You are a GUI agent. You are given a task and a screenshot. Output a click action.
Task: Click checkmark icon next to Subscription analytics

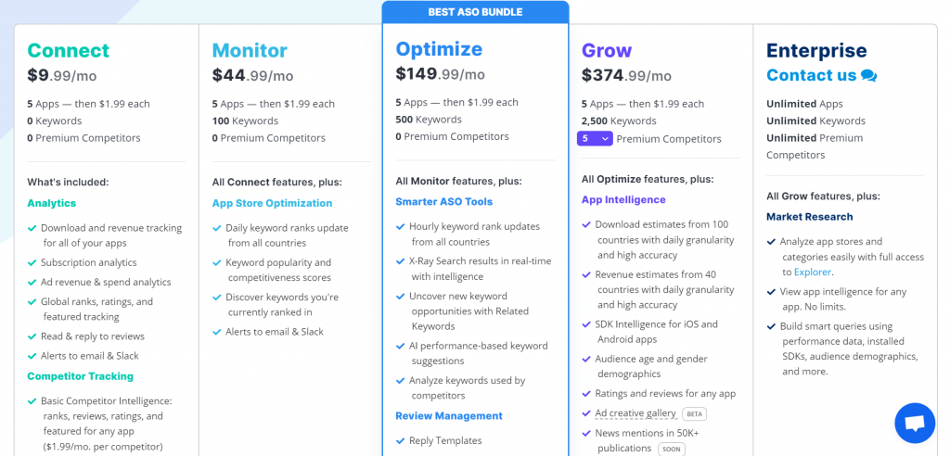32,263
